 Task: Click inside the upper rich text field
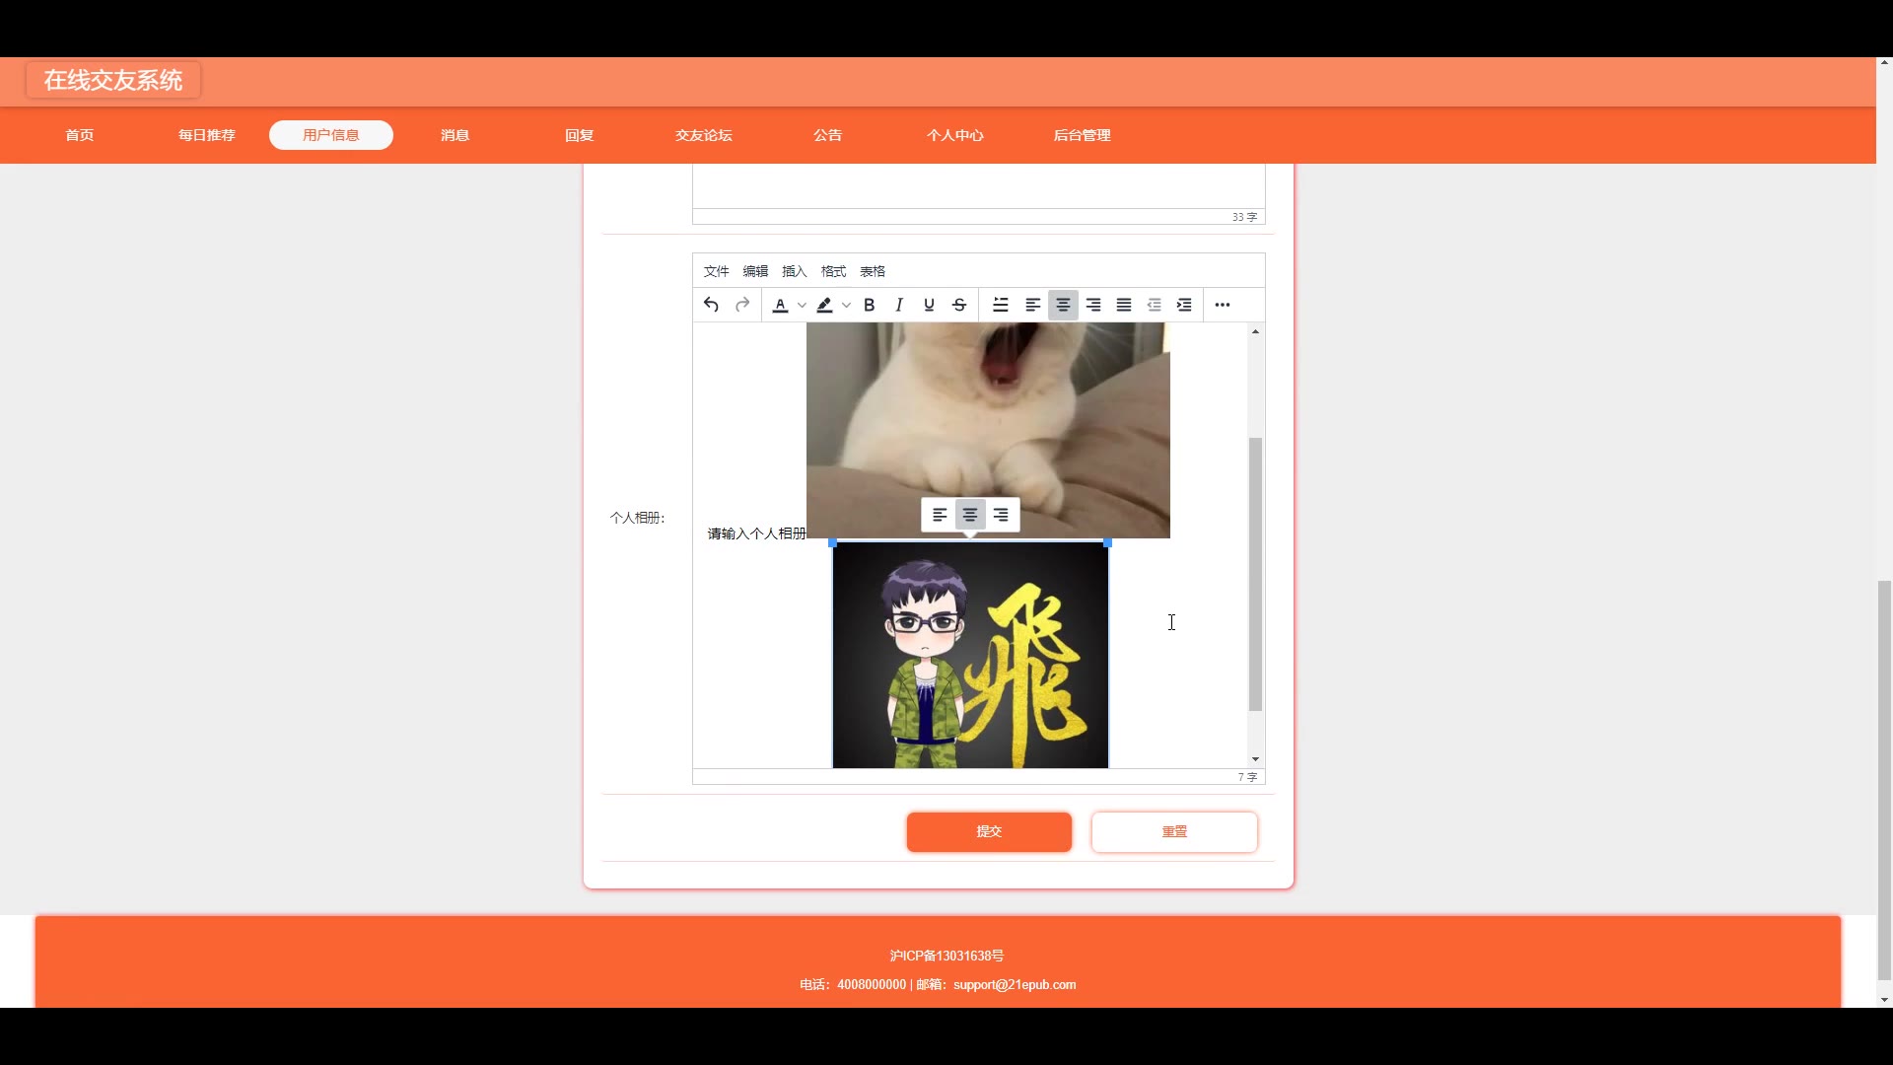point(978,185)
